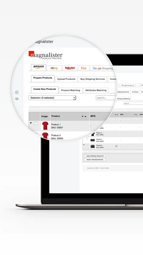Open Attributes Matching tab on the laptop screen
Screen dimensions: 143x255
[x=123, y=99]
